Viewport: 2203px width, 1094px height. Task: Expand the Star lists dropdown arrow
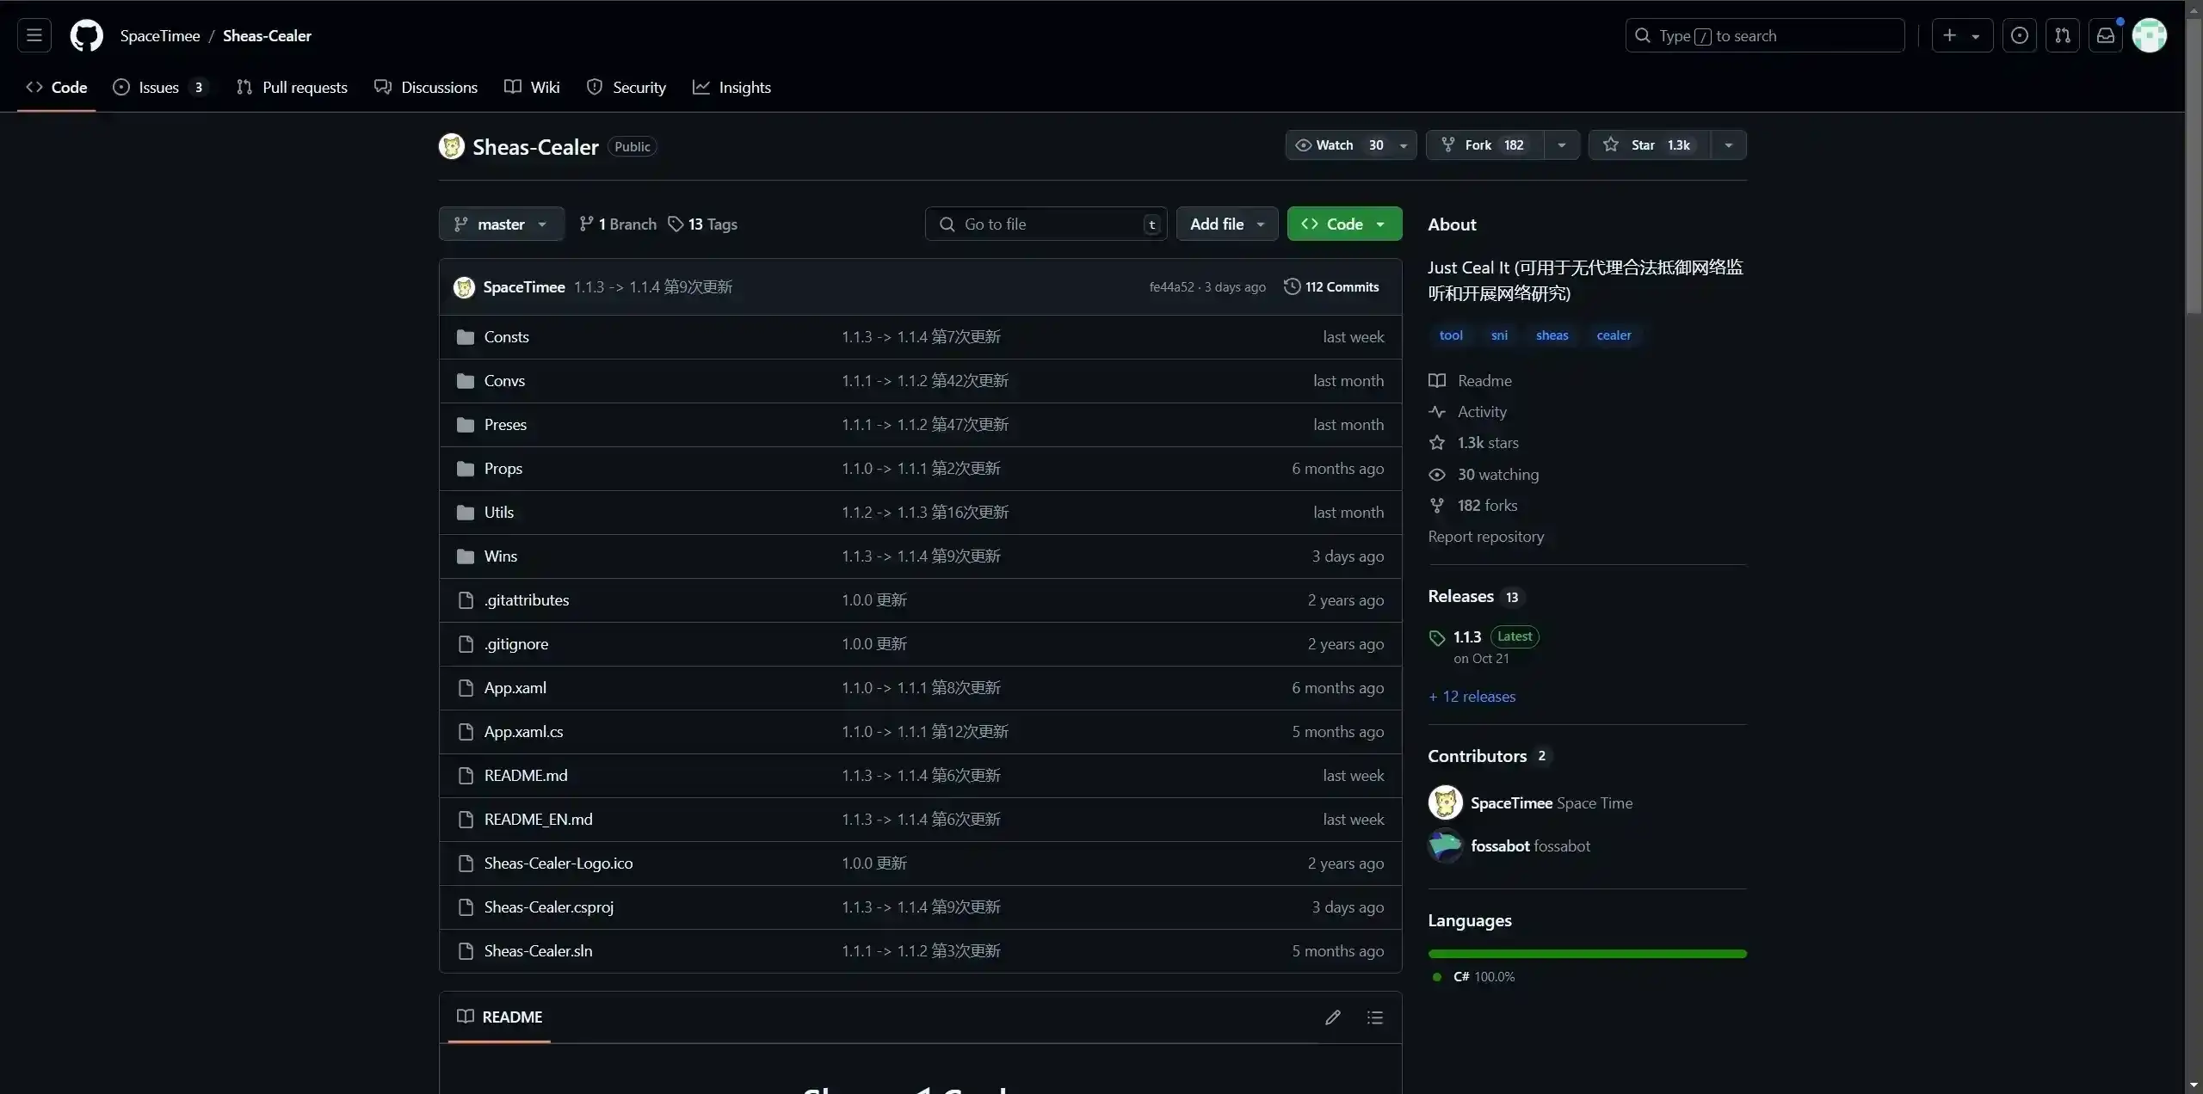pyautogui.click(x=1728, y=144)
